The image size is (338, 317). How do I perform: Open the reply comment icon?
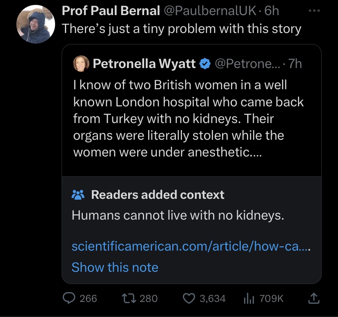click(x=69, y=298)
